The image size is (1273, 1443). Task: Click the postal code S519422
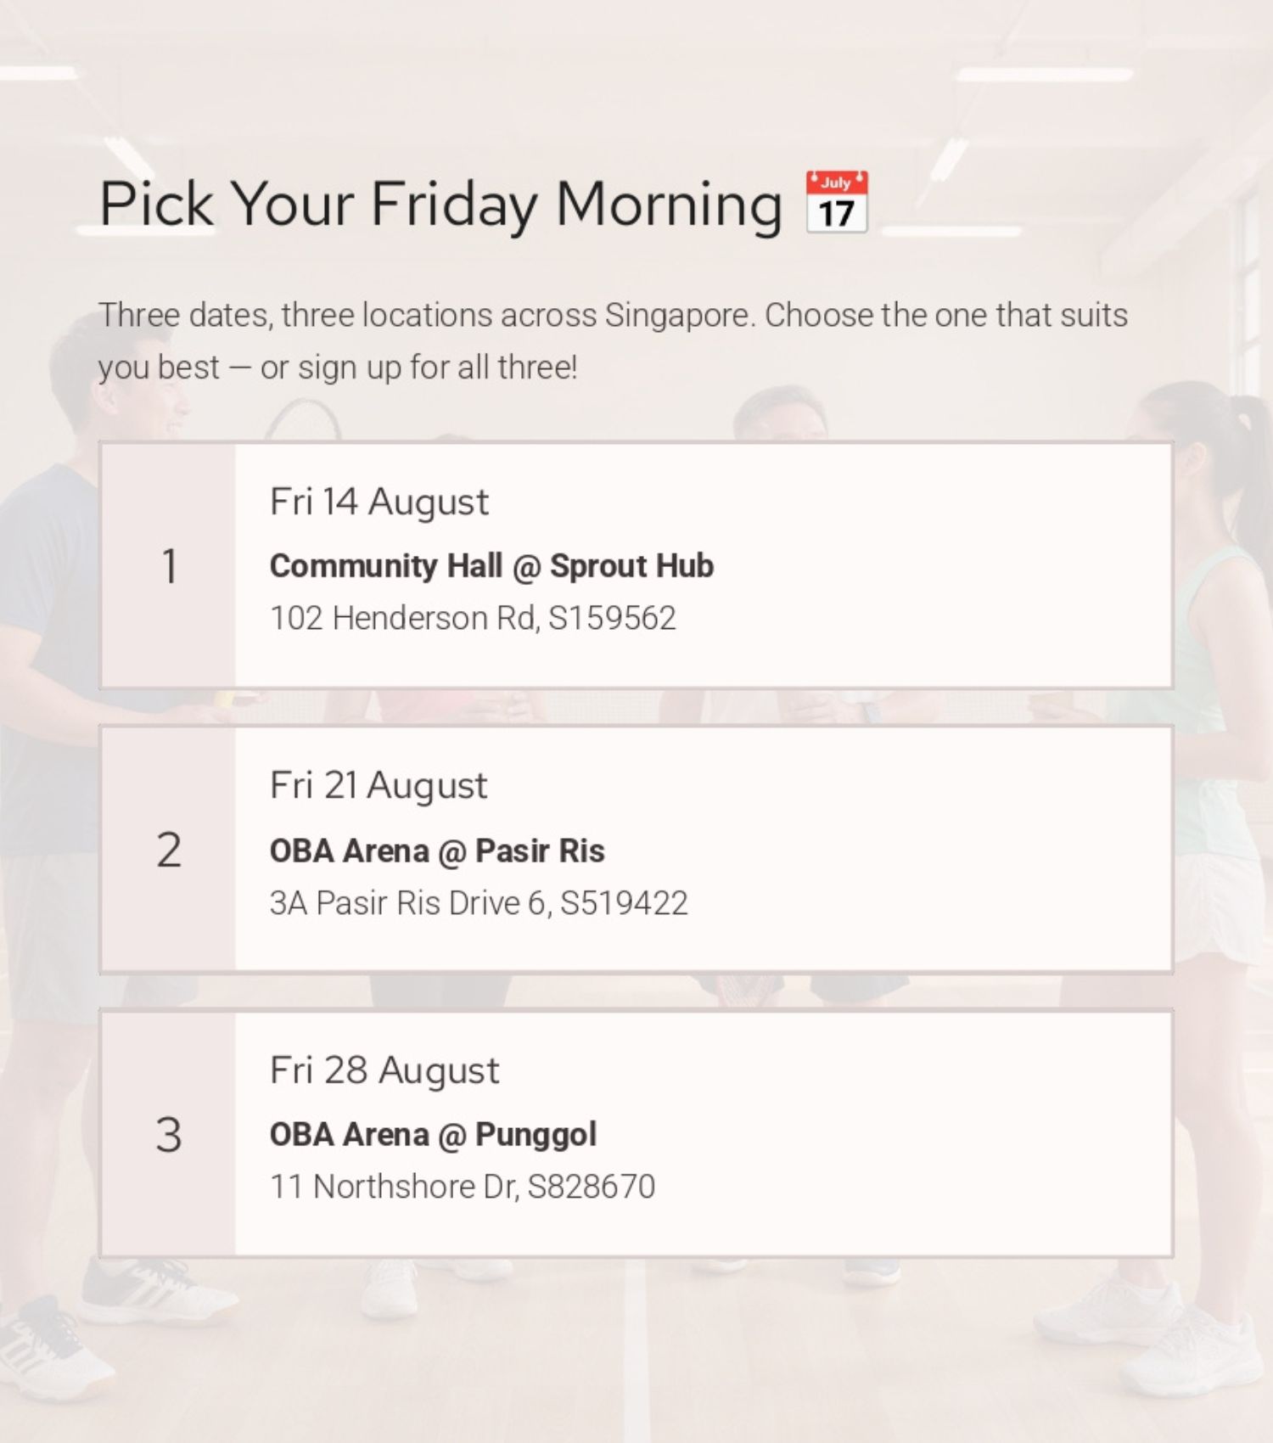point(625,903)
